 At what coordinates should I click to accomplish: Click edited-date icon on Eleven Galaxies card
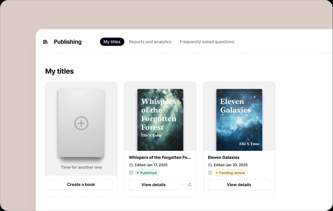click(x=210, y=165)
